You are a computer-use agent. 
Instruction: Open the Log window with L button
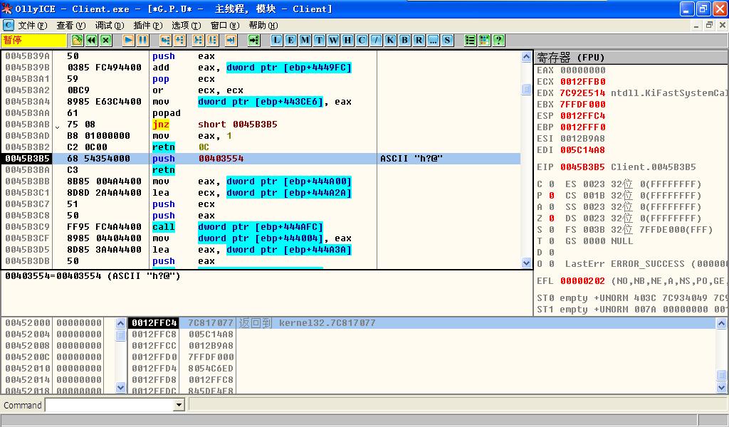276,41
